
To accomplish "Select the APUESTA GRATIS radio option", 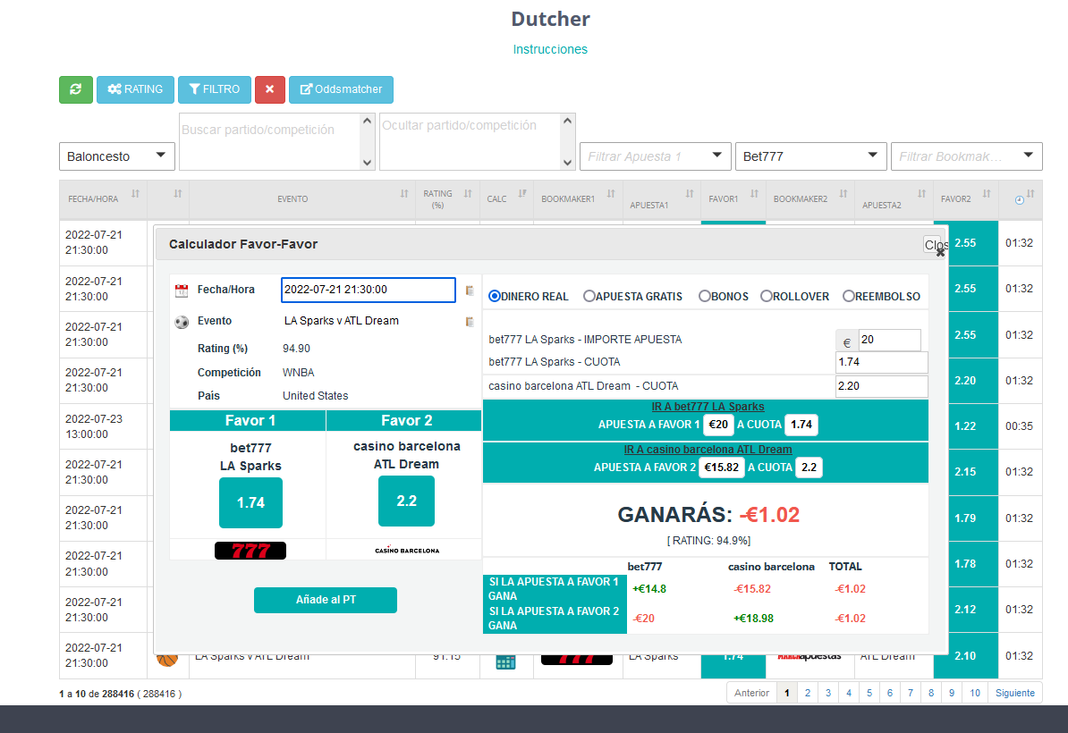I will point(589,296).
